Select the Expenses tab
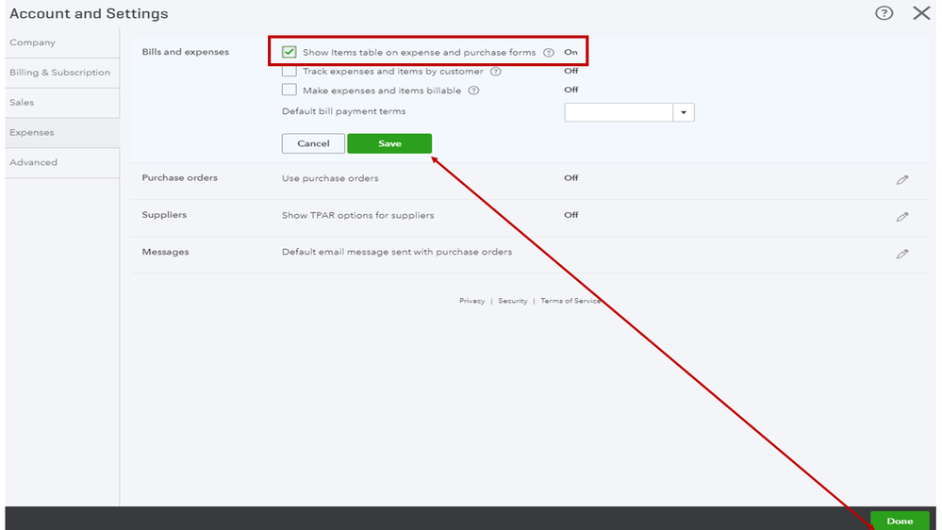This screenshot has width=942, height=530. [x=62, y=133]
